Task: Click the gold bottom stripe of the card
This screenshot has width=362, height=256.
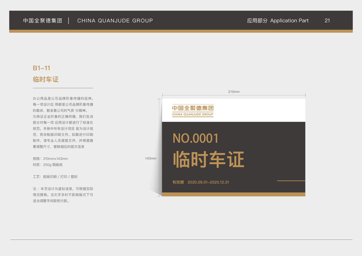Action: pyautogui.click(x=234, y=195)
